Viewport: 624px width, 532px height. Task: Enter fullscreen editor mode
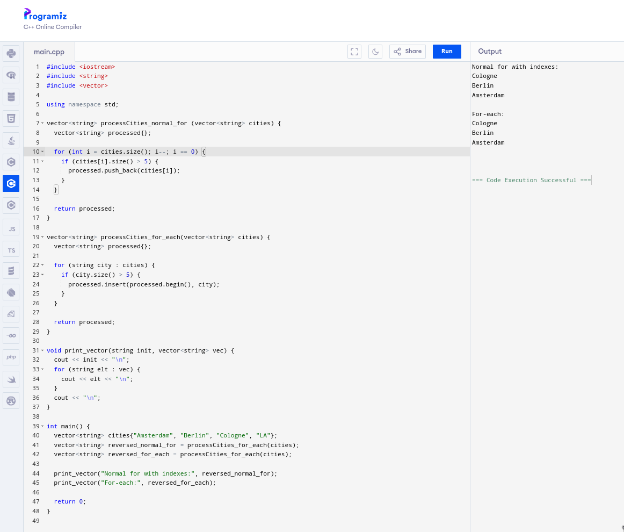[x=354, y=52]
